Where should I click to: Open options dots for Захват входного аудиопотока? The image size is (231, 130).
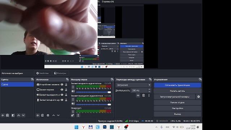(x=73, y=87)
